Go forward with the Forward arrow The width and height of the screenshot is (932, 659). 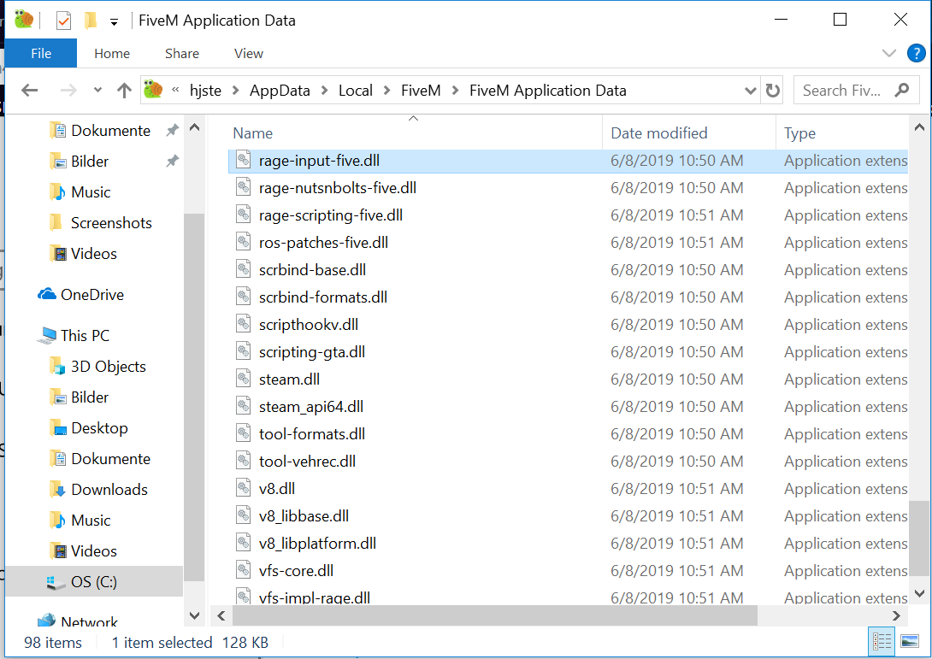[x=68, y=91]
